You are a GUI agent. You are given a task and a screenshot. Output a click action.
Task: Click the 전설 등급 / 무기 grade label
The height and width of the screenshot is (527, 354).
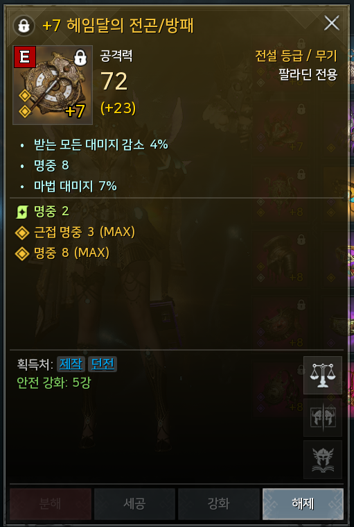click(x=296, y=56)
